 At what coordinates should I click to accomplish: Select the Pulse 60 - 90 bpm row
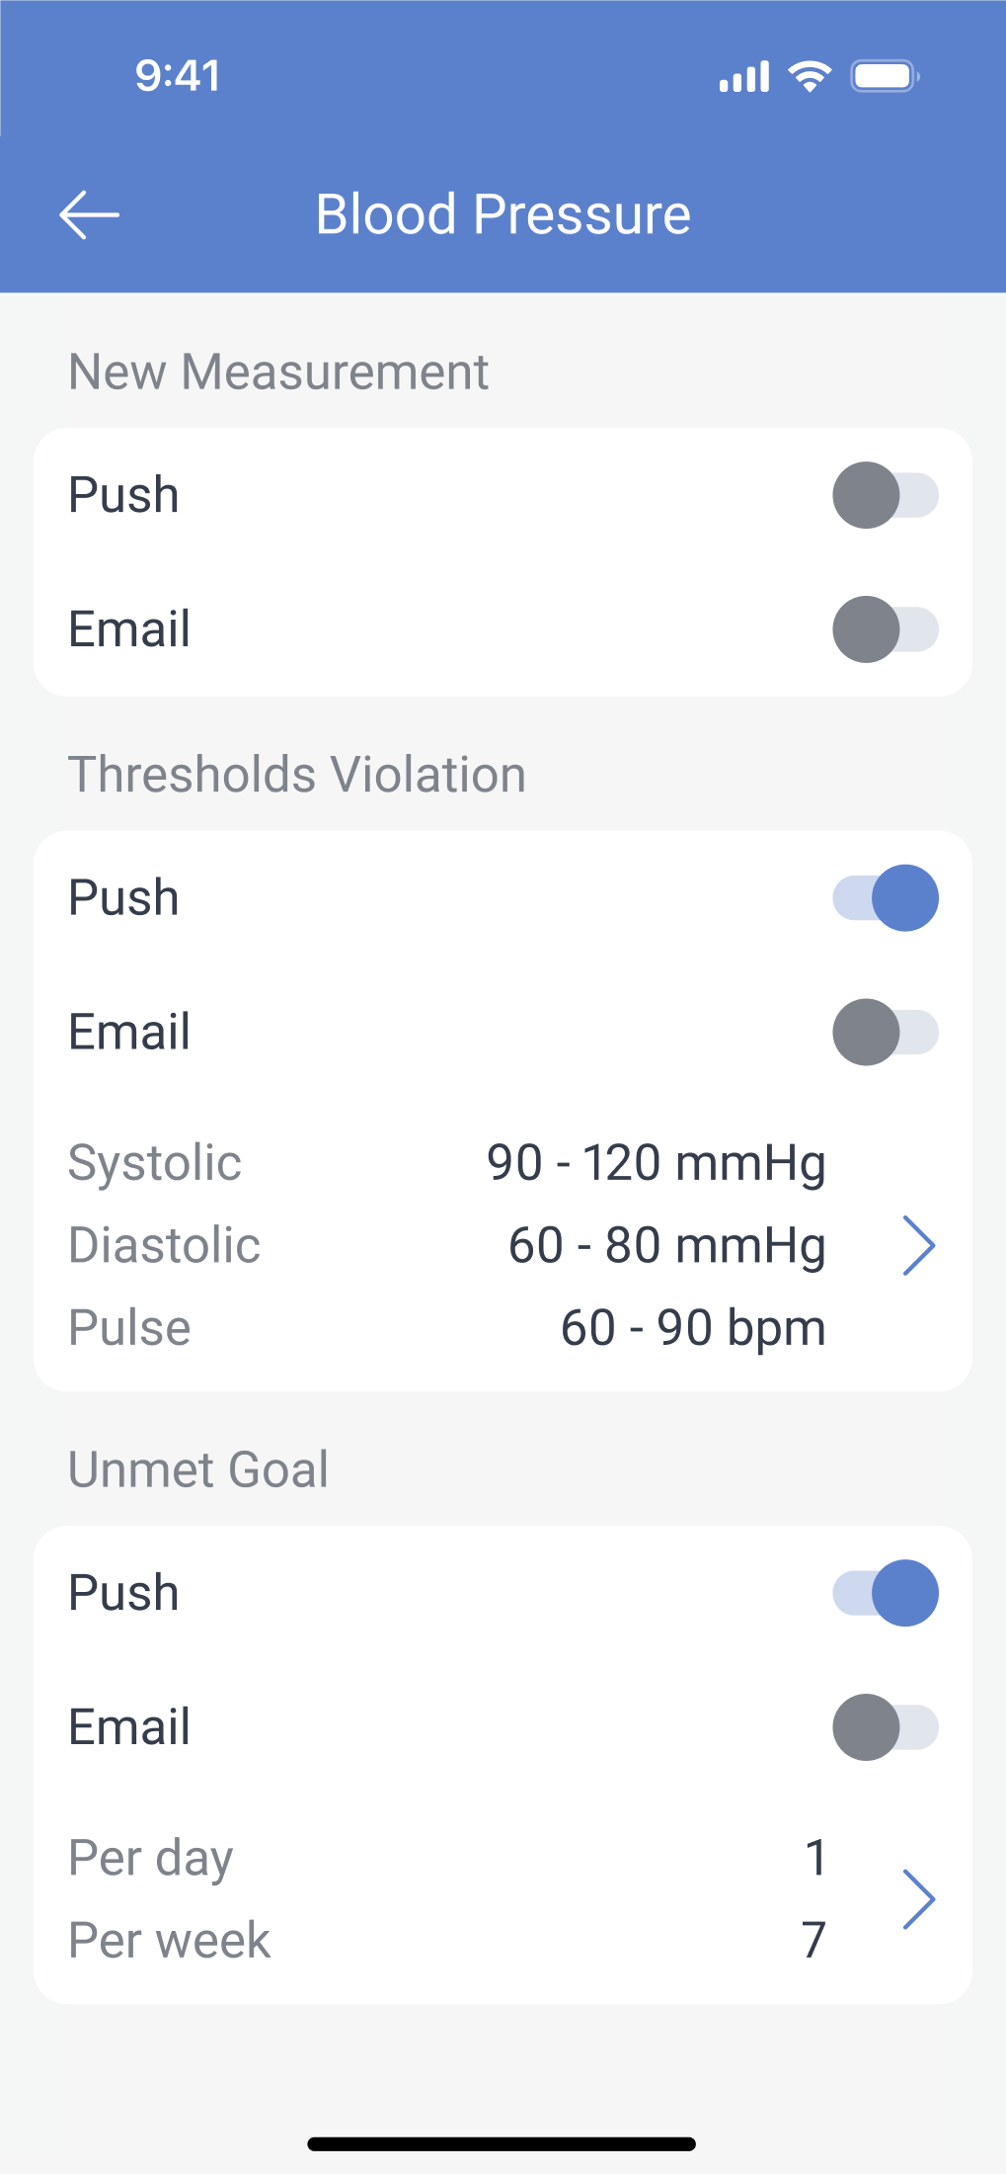coord(447,1328)
